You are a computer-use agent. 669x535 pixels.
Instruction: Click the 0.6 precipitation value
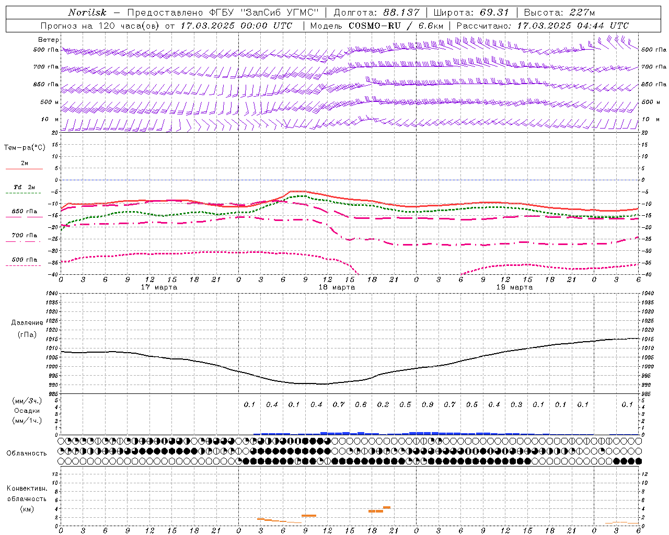click(x=361, y=404)
